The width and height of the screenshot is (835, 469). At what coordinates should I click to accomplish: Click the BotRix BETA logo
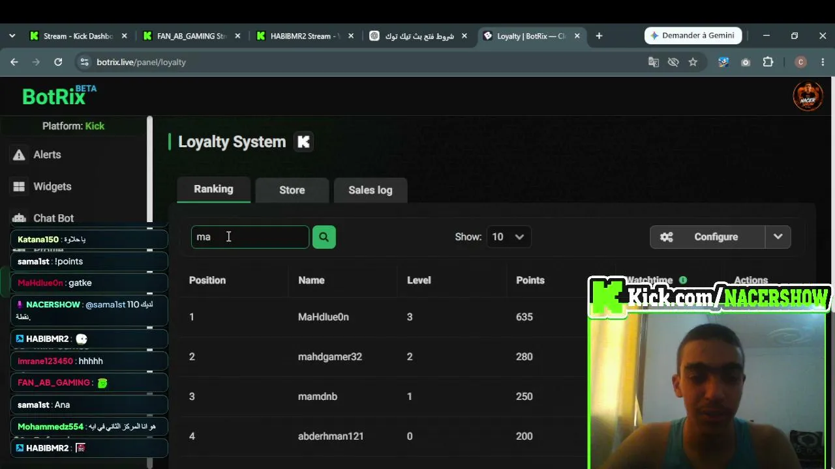pos(59,96)
